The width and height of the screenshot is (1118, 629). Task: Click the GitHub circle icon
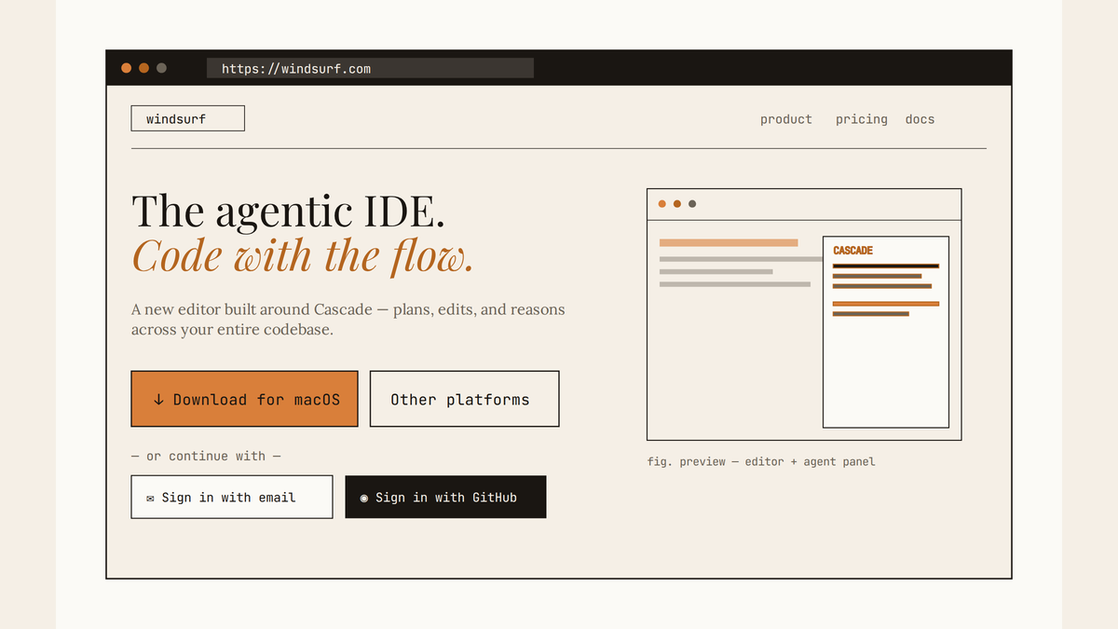pyautogui.click(x=364, y=499)
